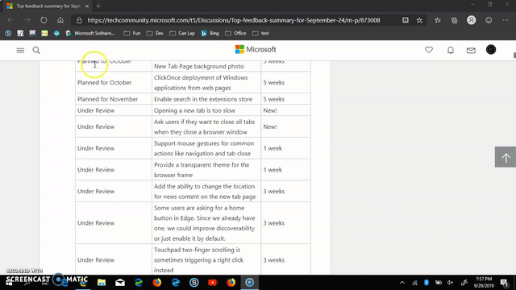This screenshot has width=516, height=290.
Task: Open Skype icon on the taskbar
Action: click(x=194, y=283)
